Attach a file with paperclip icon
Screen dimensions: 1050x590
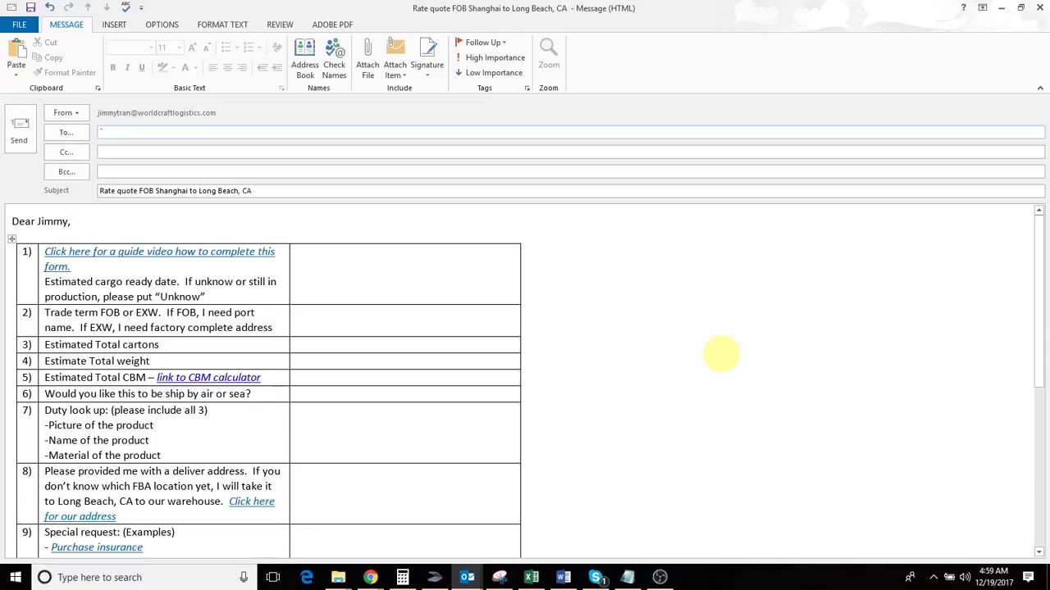coord(367,59)
